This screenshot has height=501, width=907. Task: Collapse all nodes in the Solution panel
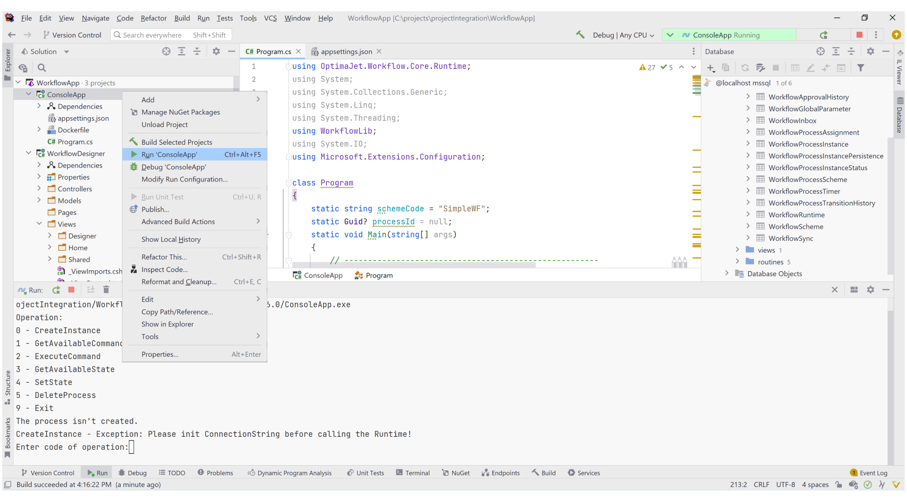pyautogui.click(x=197, y=52)
